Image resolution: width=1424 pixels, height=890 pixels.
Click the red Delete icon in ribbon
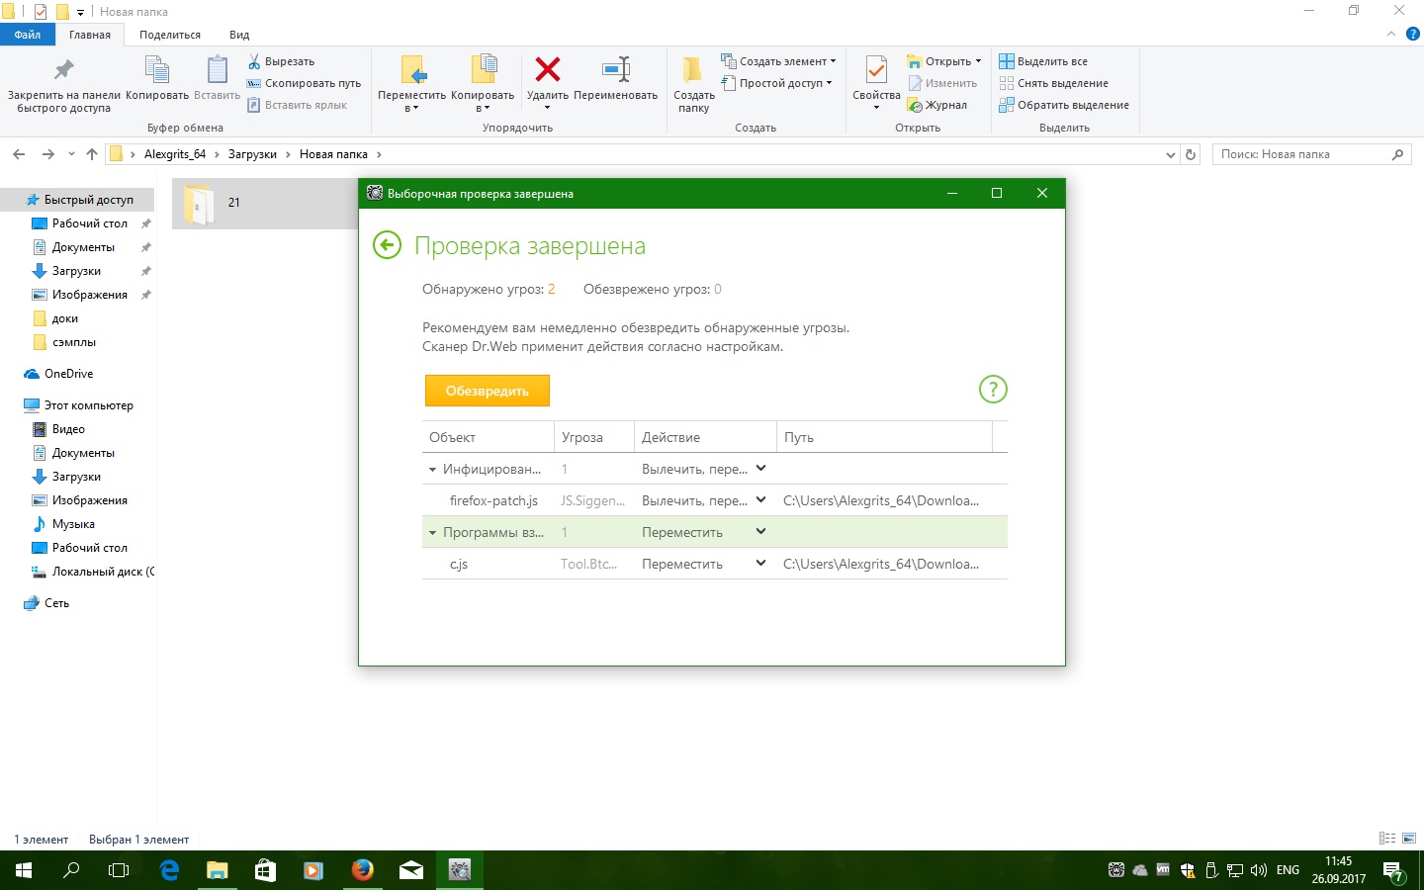click(x=547, y=70)
